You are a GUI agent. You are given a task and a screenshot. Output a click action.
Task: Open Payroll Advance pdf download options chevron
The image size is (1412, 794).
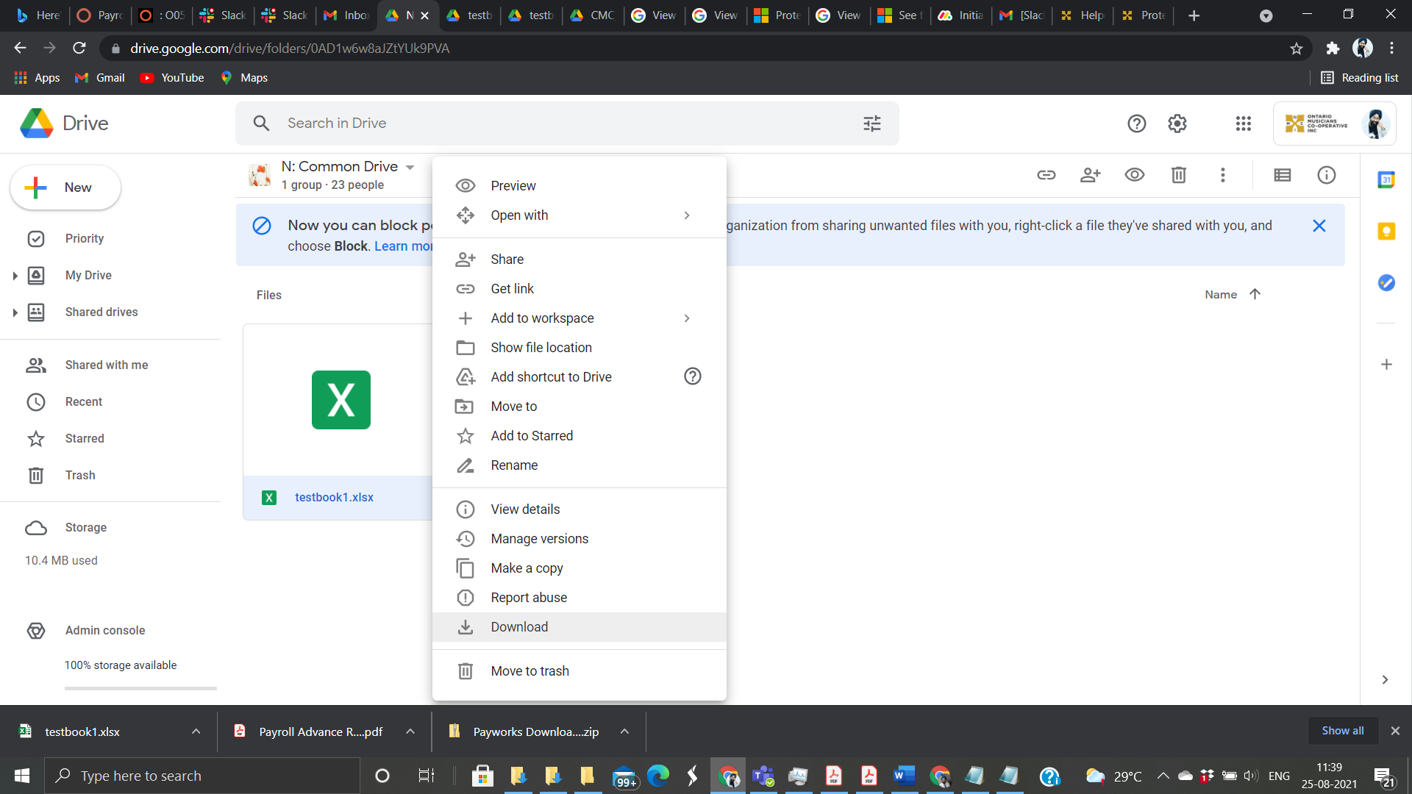point(410,732)
